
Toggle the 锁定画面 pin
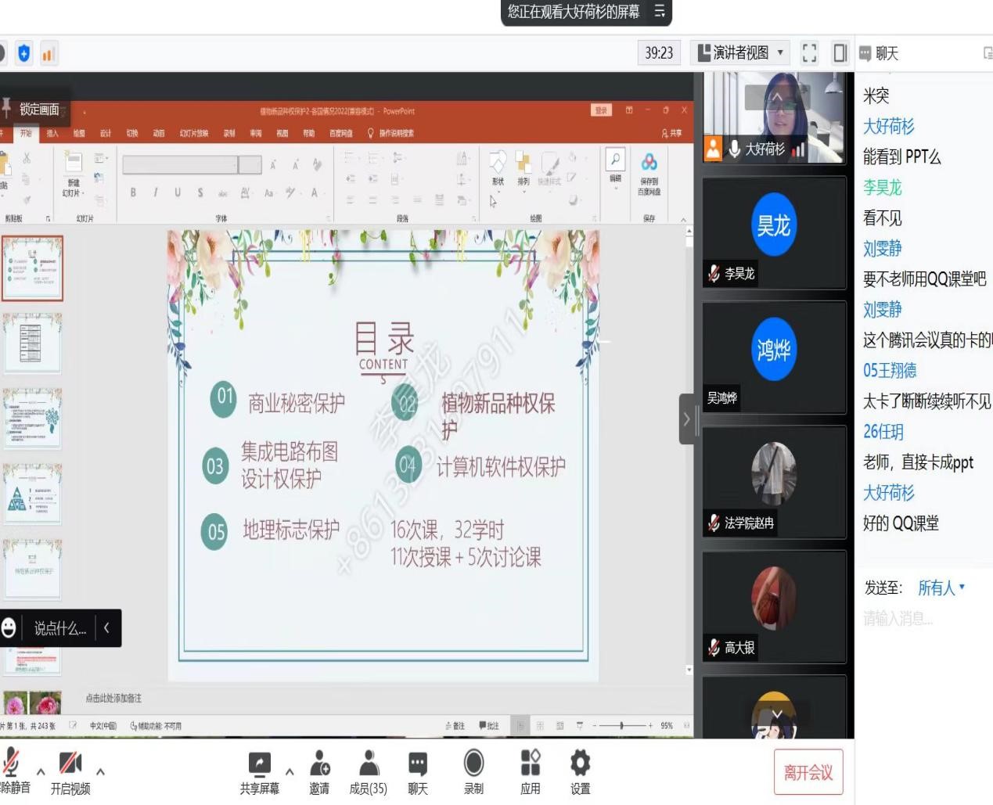tap(31, 109)
